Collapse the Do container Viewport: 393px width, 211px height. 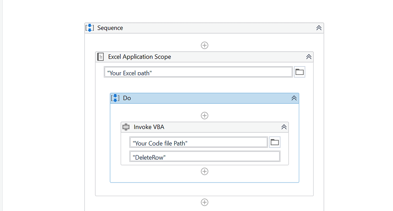pos(294,98)
